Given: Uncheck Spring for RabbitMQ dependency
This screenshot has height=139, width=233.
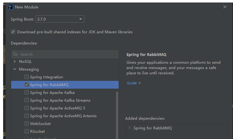Looking at the screenshot, I should [27, 85].
